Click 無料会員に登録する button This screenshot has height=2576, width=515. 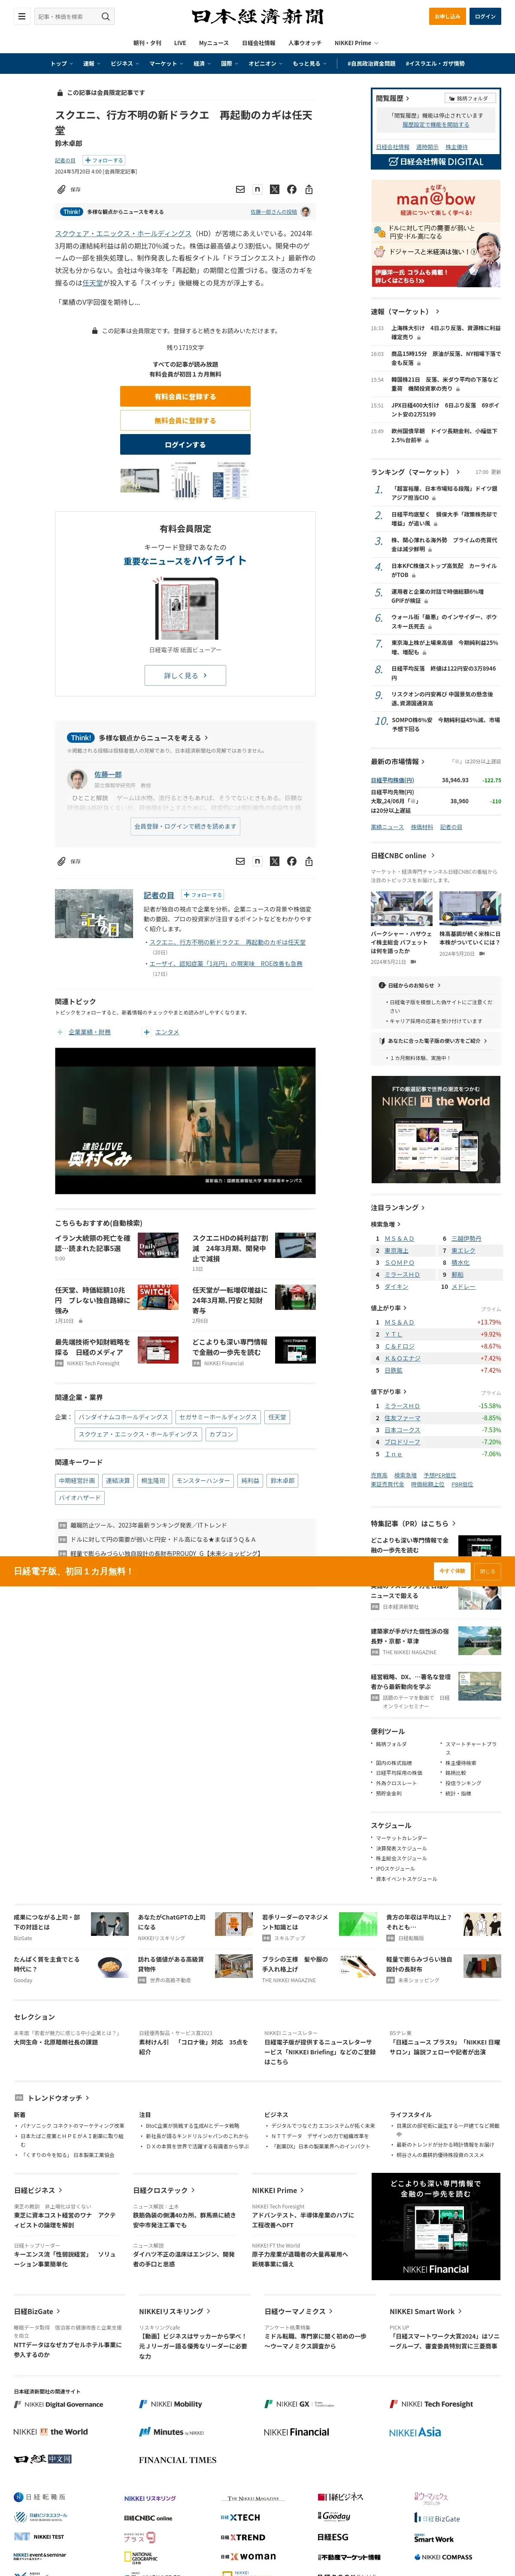point(185,420)
